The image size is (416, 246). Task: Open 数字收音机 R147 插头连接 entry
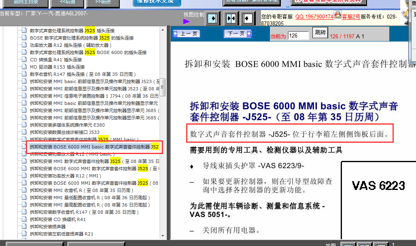[x=83, y=74]
